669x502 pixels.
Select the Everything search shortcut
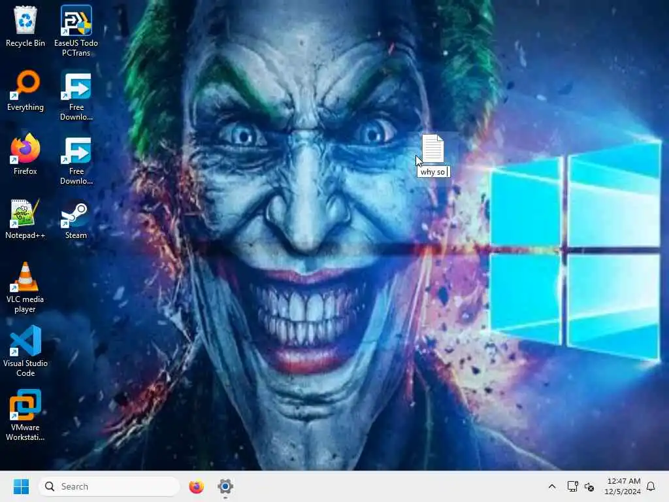pos(25,90)
